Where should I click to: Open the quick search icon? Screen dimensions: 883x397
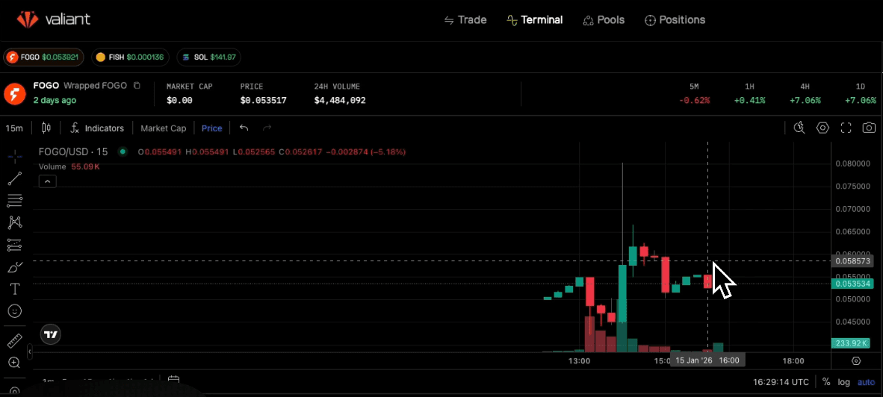coord(799,128)
